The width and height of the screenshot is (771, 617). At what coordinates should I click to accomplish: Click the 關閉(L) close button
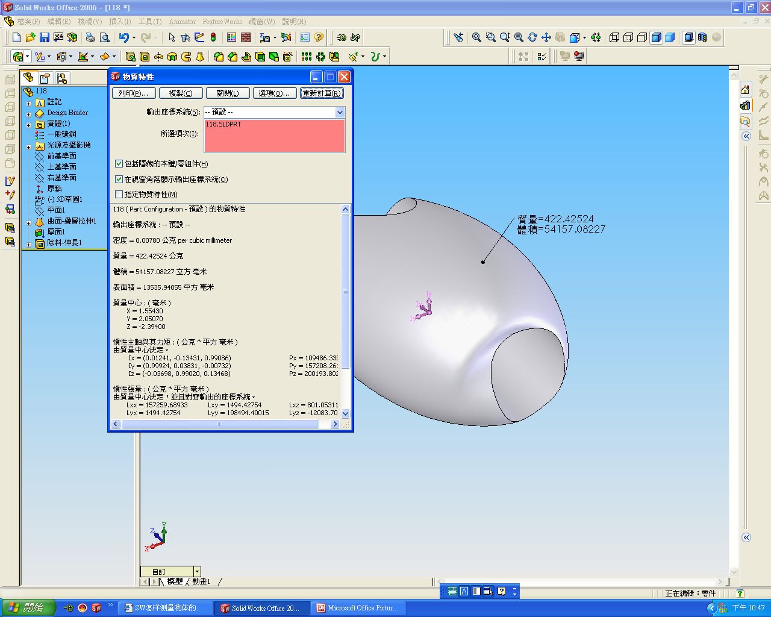click(228, 93)
